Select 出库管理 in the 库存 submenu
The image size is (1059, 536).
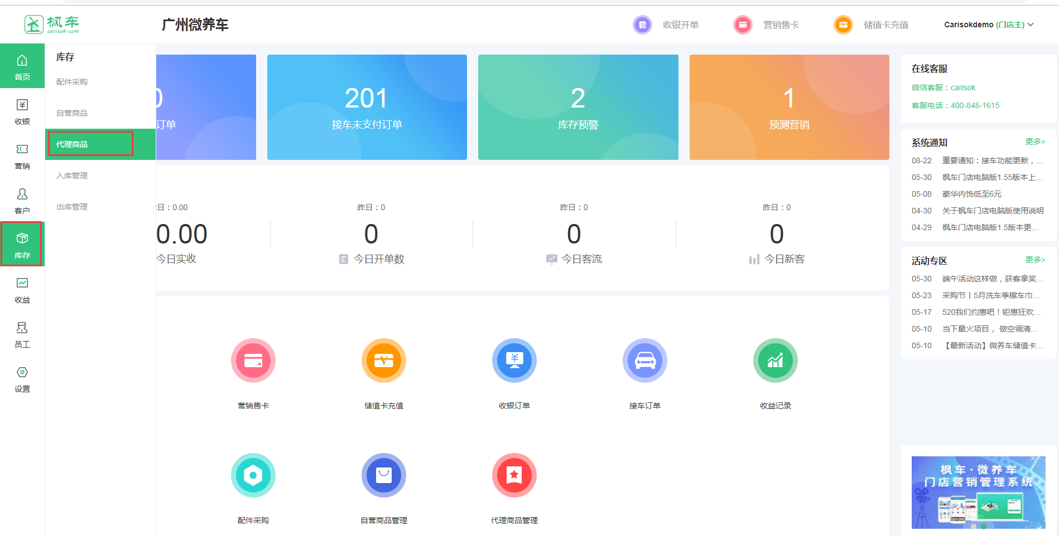72,207
